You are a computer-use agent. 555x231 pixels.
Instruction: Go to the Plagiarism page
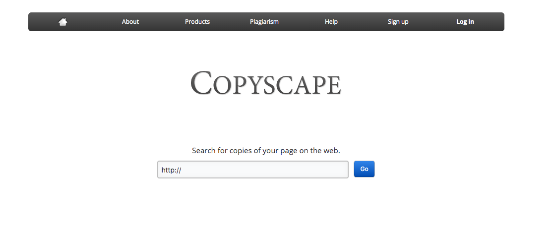(x=264, y=22)
